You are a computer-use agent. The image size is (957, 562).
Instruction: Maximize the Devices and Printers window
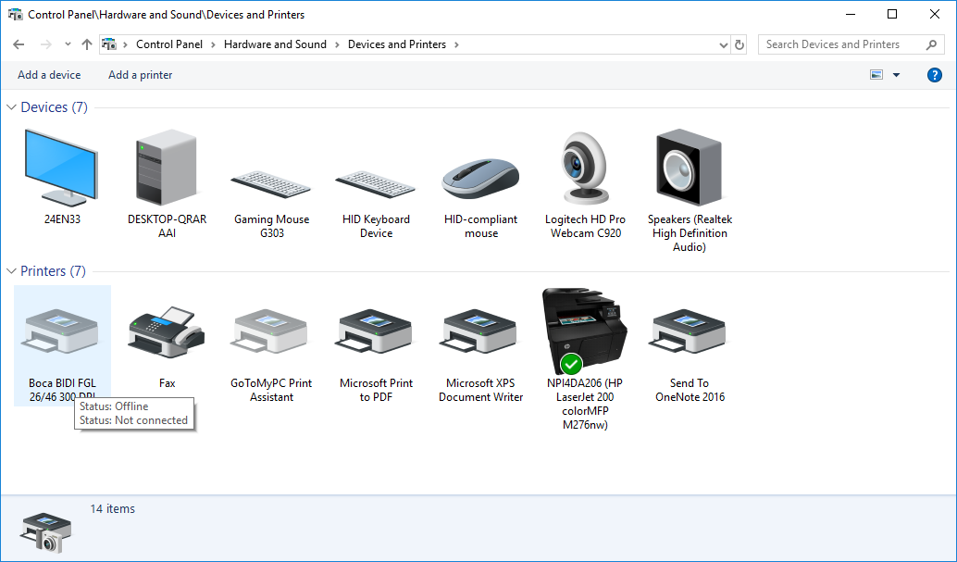pos(891,14)
